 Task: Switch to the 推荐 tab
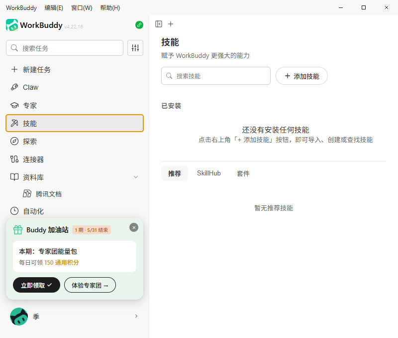click(175, 173)
